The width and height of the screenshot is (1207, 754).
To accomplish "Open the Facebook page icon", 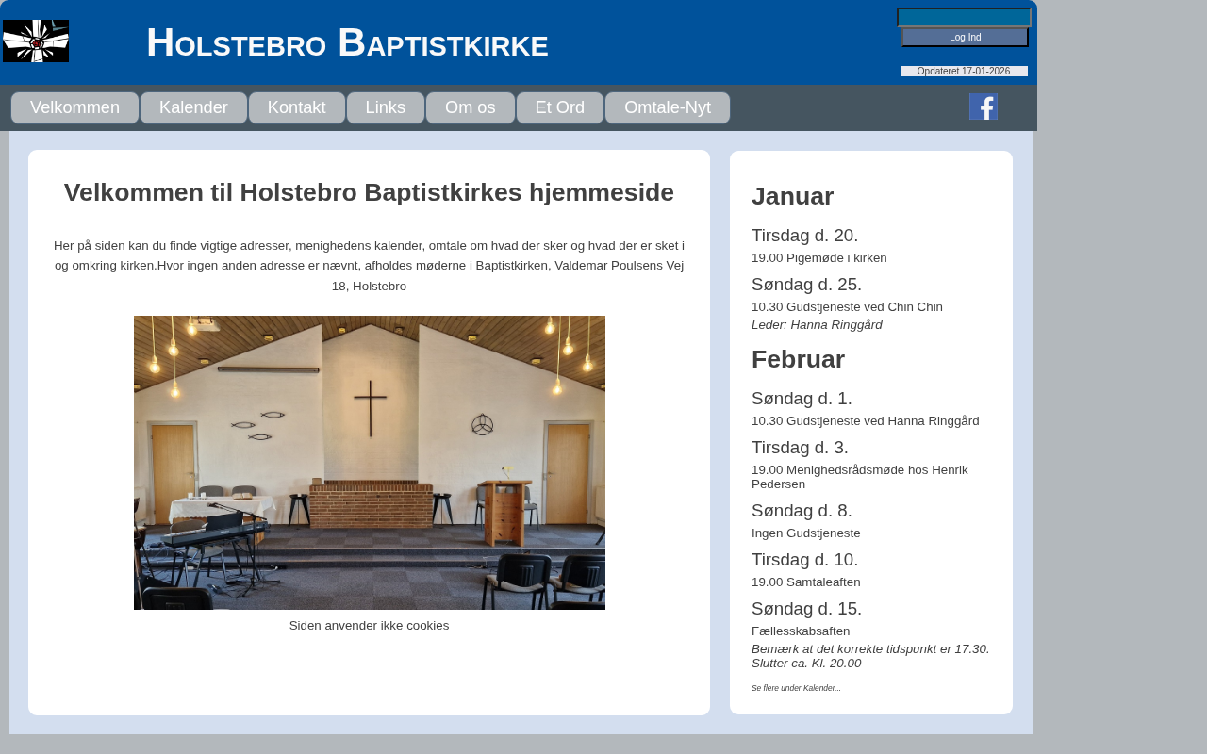I will (984, 107).
